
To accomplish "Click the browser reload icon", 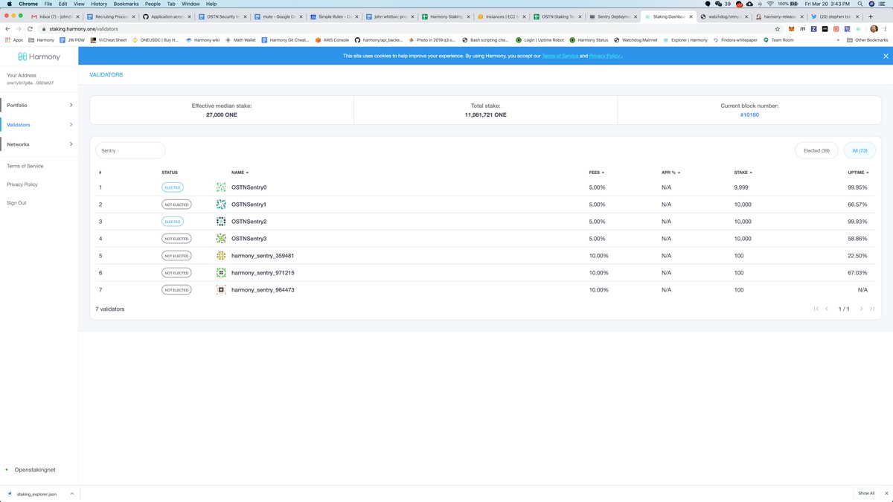I will pyautogui.click(x=30, y=28).
